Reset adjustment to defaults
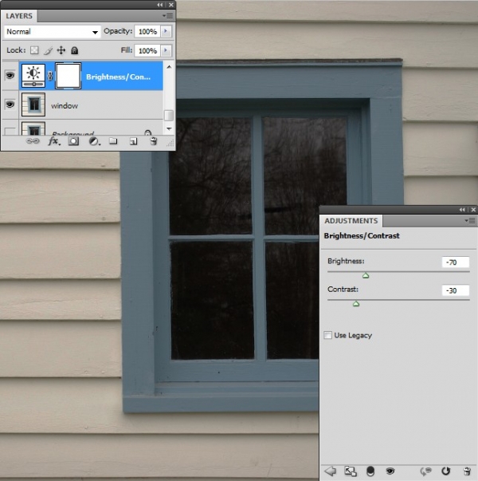The width and height of the screenshot is (478, 481). point(445,471)
